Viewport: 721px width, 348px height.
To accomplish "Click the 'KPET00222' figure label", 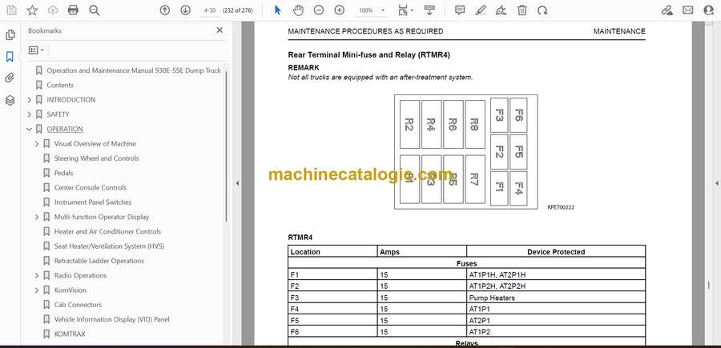I will [561, 207].
